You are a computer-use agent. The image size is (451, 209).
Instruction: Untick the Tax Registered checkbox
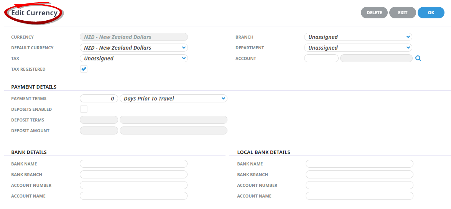[84, 69]
